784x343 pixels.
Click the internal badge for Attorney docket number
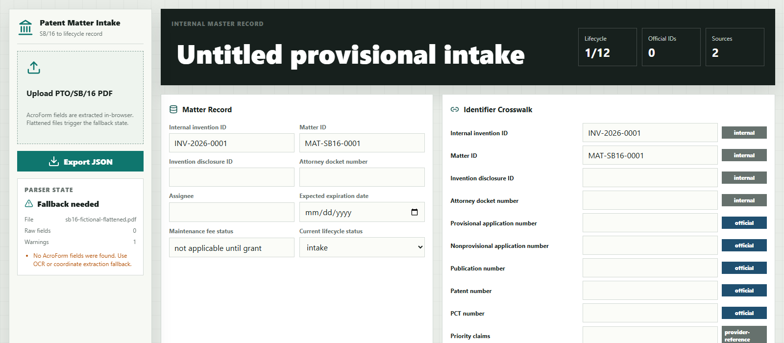pyautogui.click(x=744, y=200)
